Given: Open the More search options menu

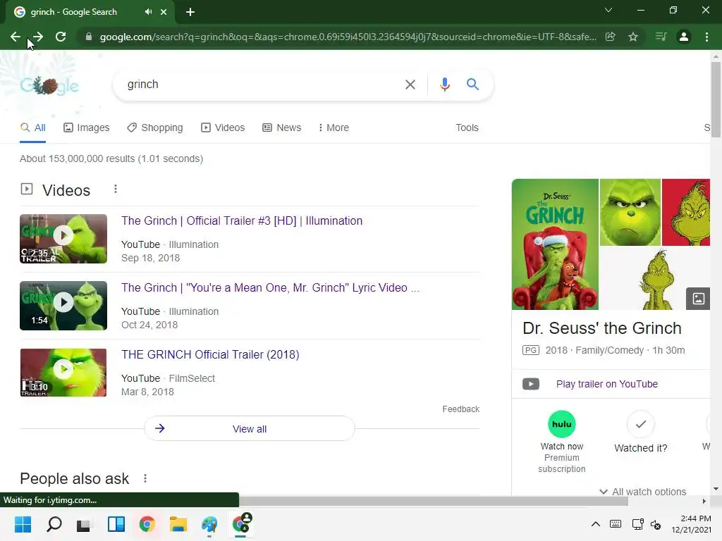Looking at the screenshot, I should point(334,128).
